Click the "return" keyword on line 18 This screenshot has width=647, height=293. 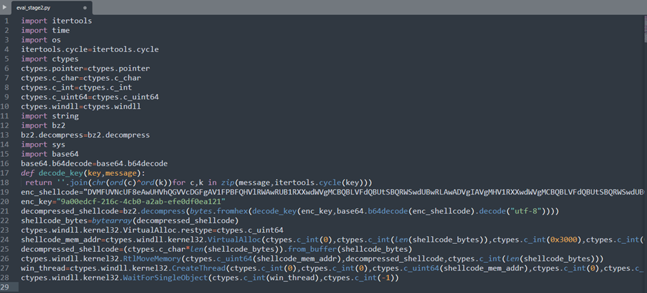tap(39, 182)
